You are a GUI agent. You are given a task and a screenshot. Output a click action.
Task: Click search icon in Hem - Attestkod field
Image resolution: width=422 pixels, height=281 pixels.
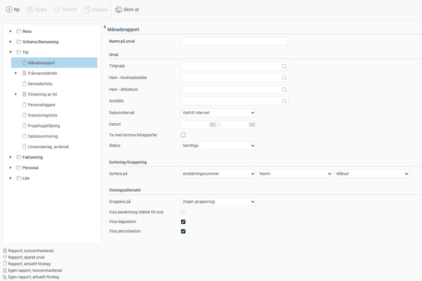tap(284, 89)
